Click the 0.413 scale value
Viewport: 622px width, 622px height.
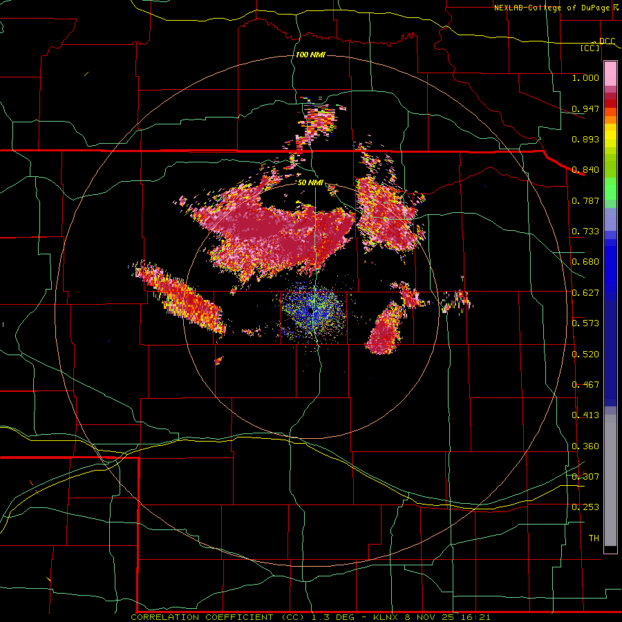585,415
